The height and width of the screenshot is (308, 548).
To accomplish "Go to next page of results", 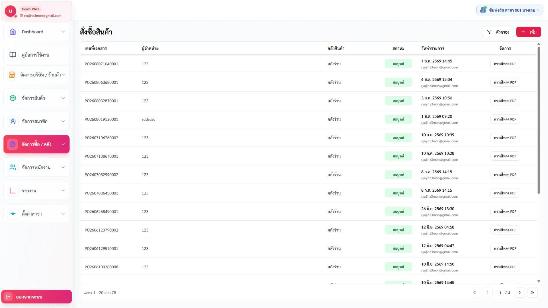I will pos(519,293).
